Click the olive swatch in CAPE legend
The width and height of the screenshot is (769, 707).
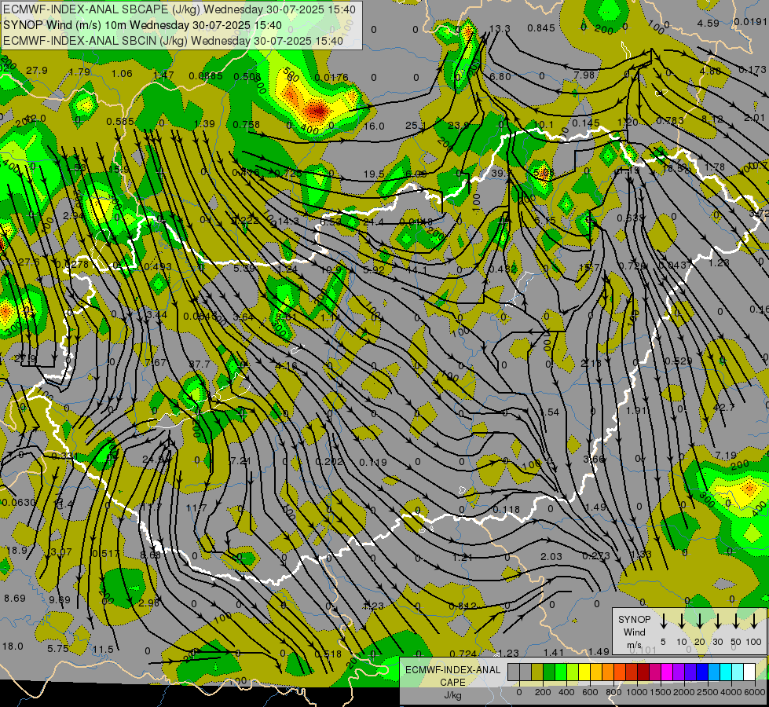(x=537, y=672)
